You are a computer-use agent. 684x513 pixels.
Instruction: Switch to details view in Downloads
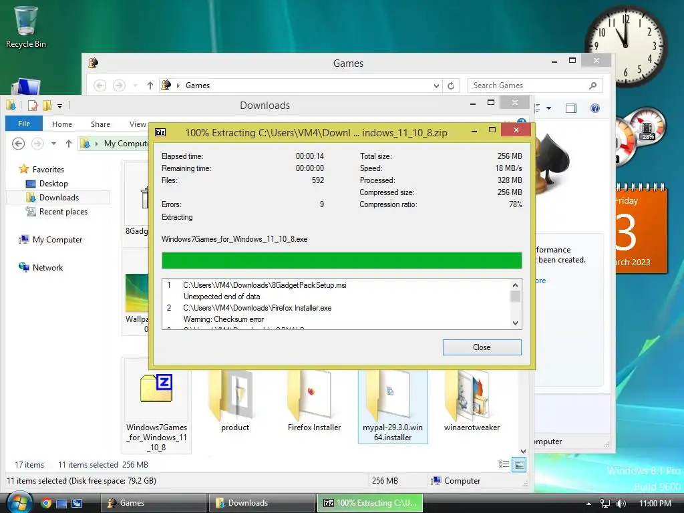point(504,465)
